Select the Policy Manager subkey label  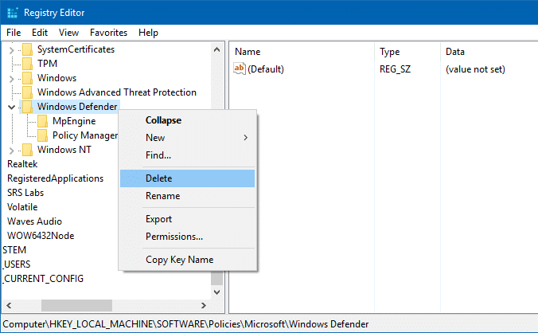tap(85, 135)
